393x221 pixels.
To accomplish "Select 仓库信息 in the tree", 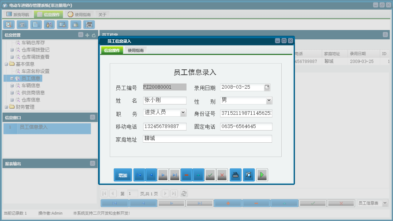I will (31, 100).
